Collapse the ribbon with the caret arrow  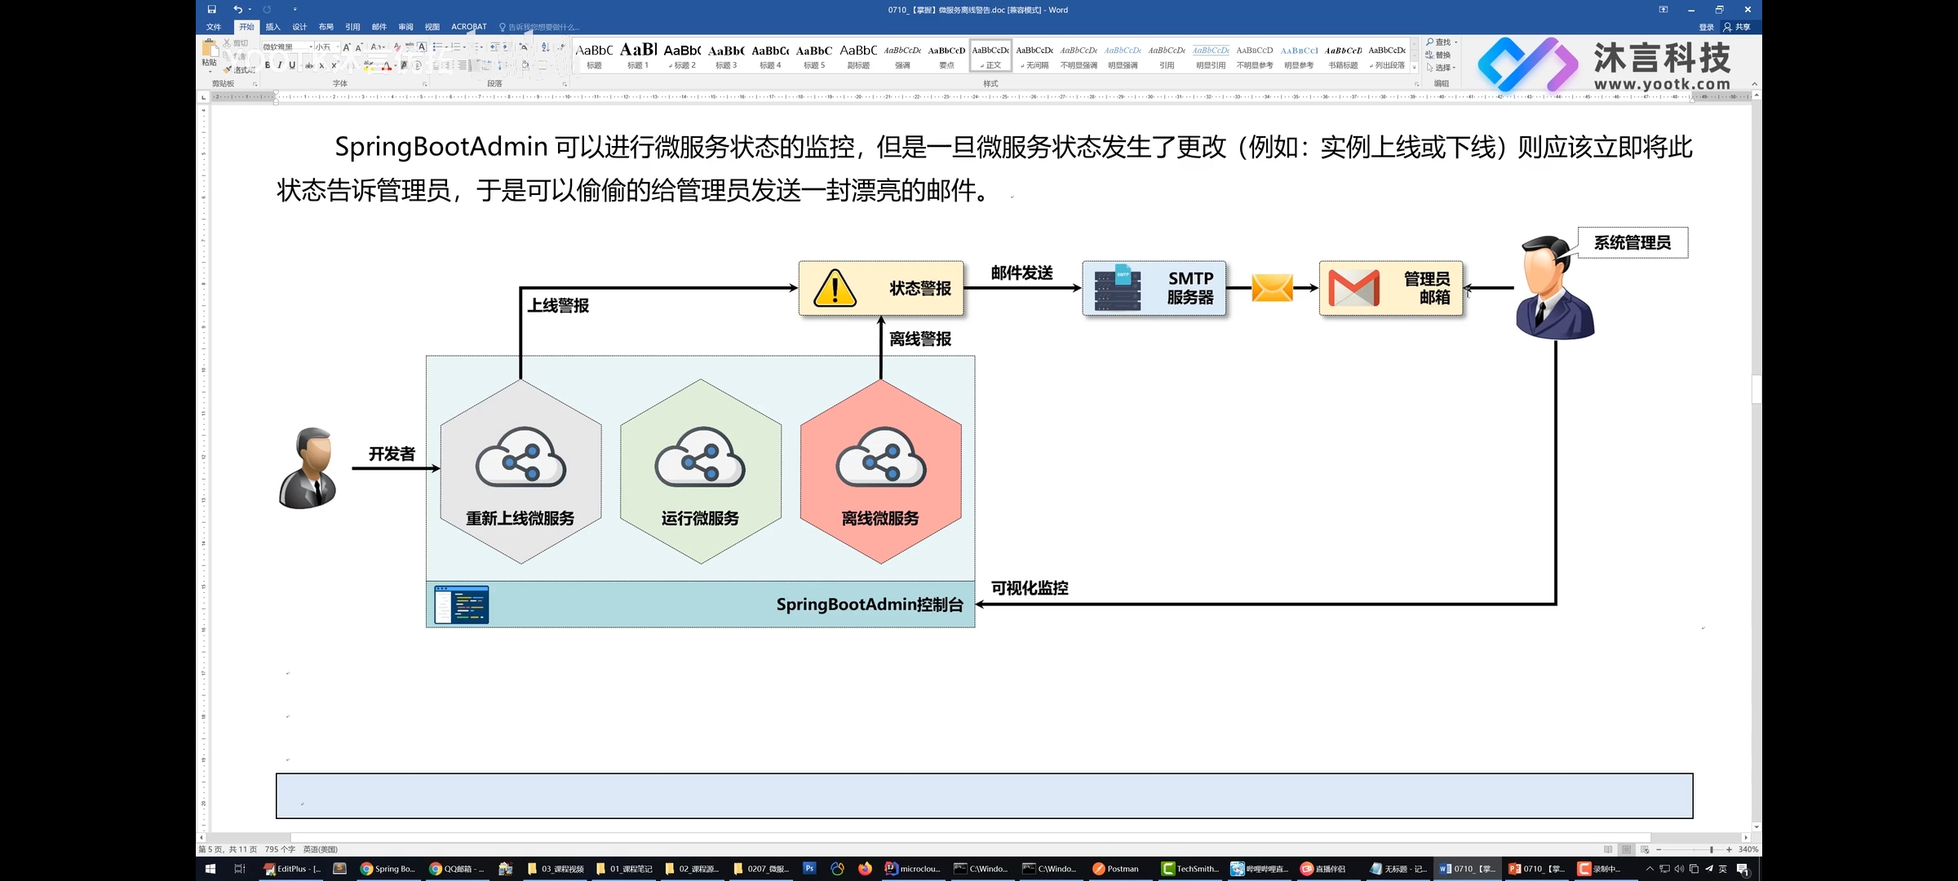tap(1754, 84)
